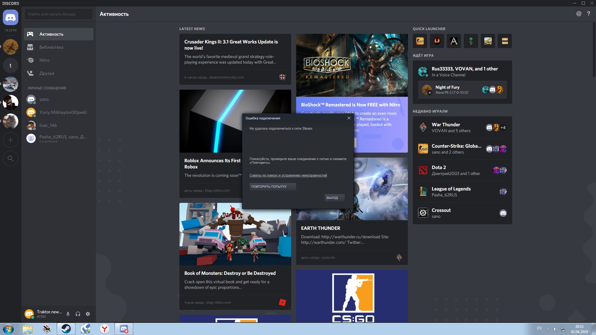Viewport: 596px width, 335px height.
Task: Open Book of Monsters Roblox image
Action: 235,234
